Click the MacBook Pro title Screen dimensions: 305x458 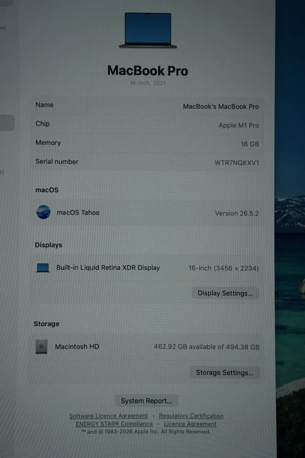coord(148,71)
